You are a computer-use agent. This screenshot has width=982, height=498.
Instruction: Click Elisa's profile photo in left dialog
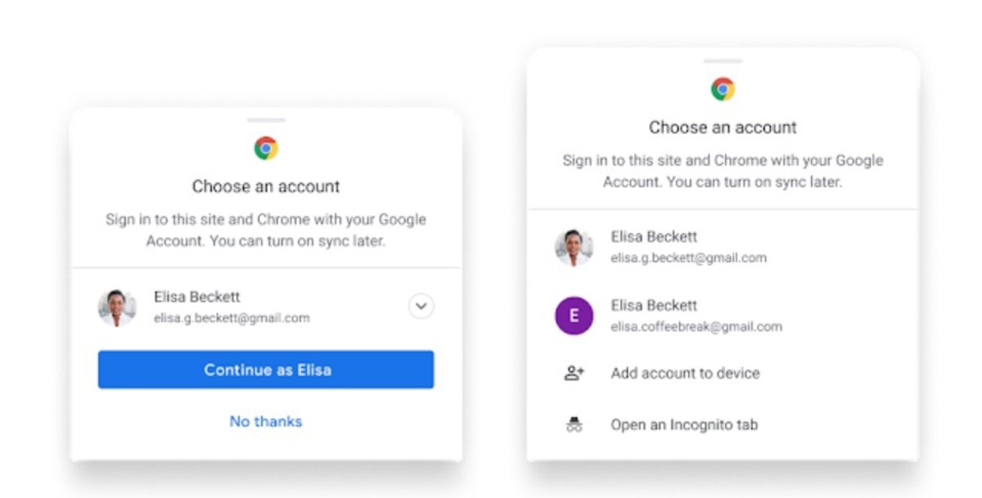click(117, 307)
